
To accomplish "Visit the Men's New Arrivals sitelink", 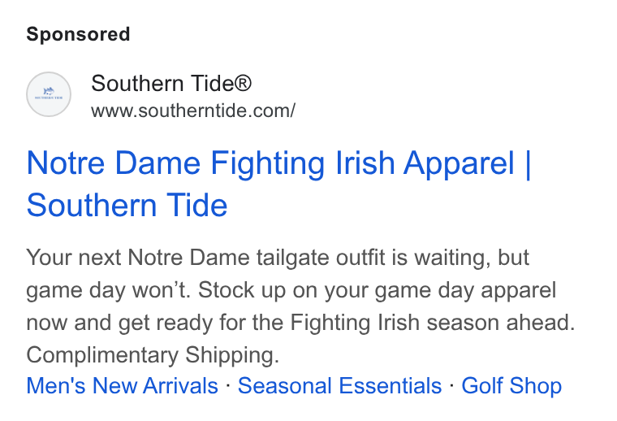I will click(x=122, y=385).
